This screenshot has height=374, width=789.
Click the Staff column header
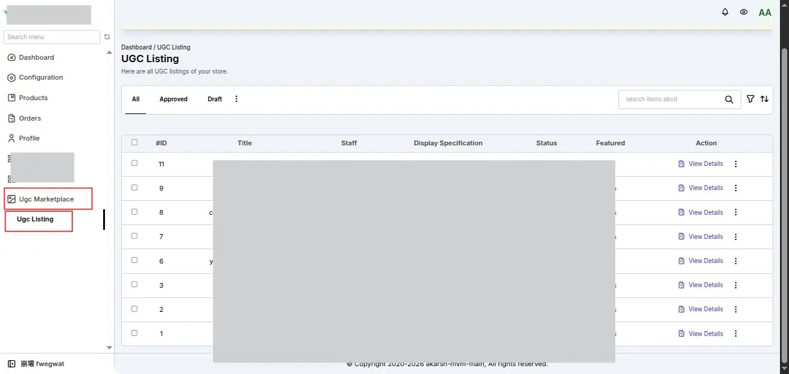[349, 143]
